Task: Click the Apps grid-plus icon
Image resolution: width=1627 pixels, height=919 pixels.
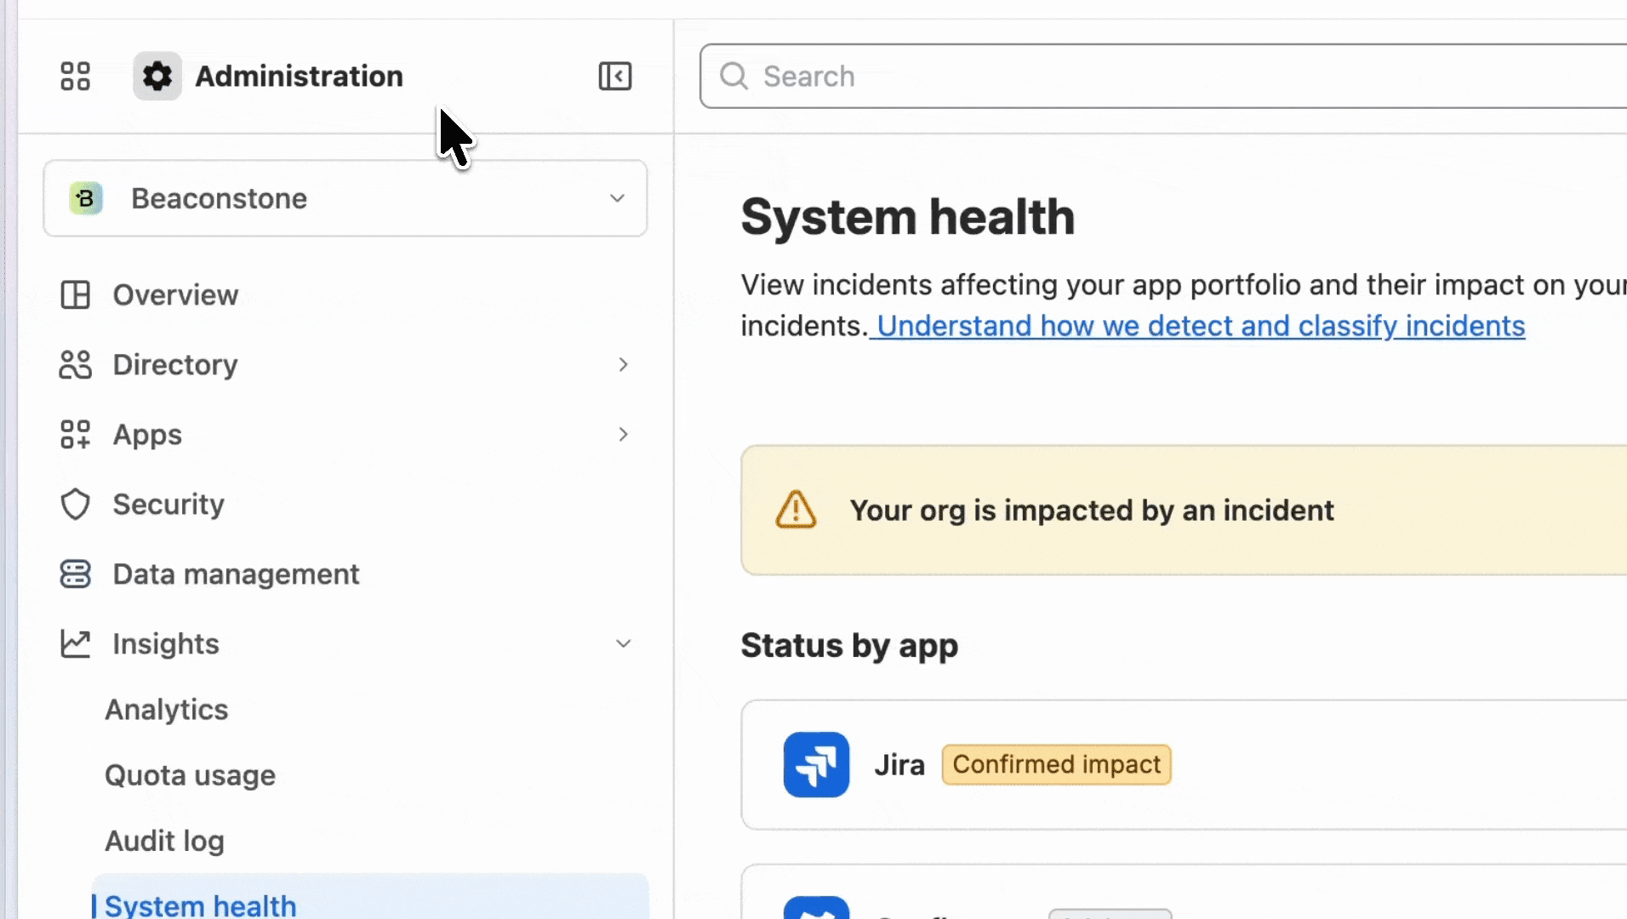Action: click(x=75, y=435)
